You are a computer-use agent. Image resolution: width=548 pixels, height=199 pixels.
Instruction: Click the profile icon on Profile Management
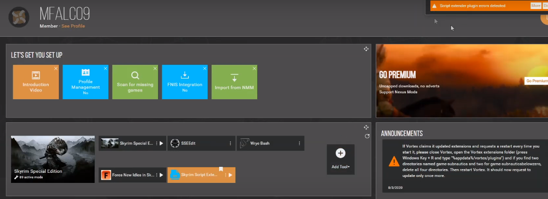click(85, 73)
